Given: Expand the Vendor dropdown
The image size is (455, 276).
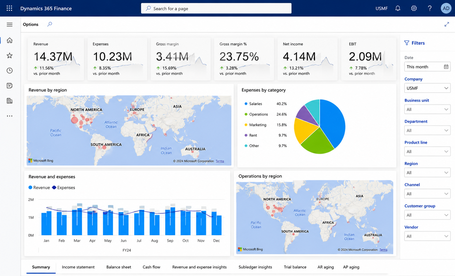Looking at the screenshot, I should pos(427,236).
